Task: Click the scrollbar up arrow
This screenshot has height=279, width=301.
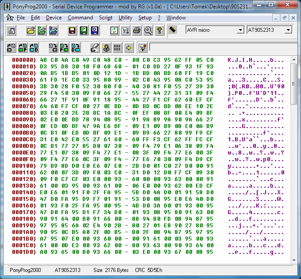Action: point(294,60)
